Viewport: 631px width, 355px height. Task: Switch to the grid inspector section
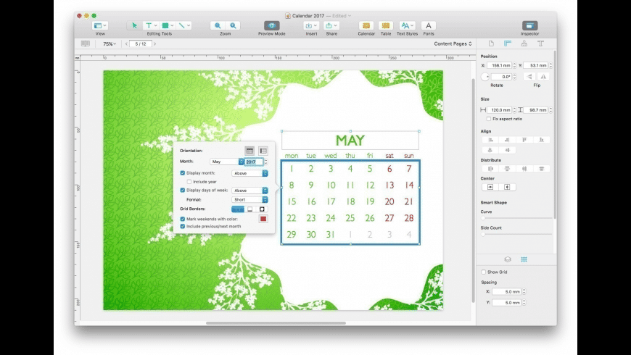(524, 259)
